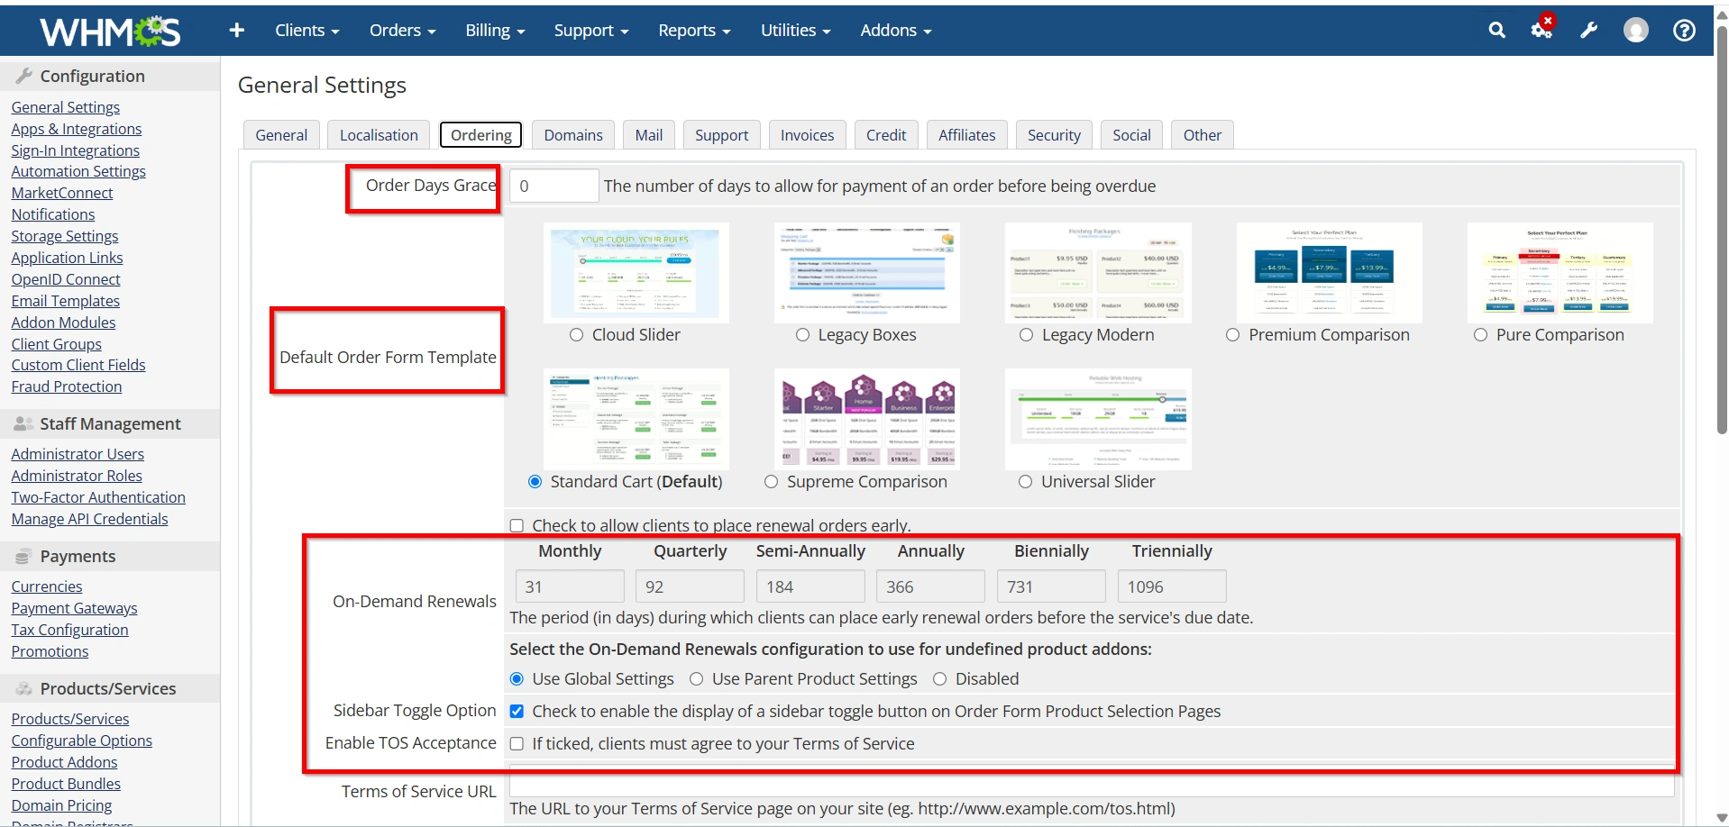Screen dimensions: 1729x827
Task: Open the search magnifier icon
Action: point(1496,31)
